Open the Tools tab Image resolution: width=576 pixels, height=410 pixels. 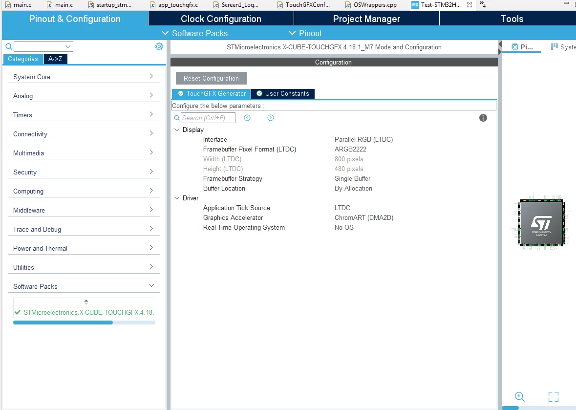click(x=512, y=19)
